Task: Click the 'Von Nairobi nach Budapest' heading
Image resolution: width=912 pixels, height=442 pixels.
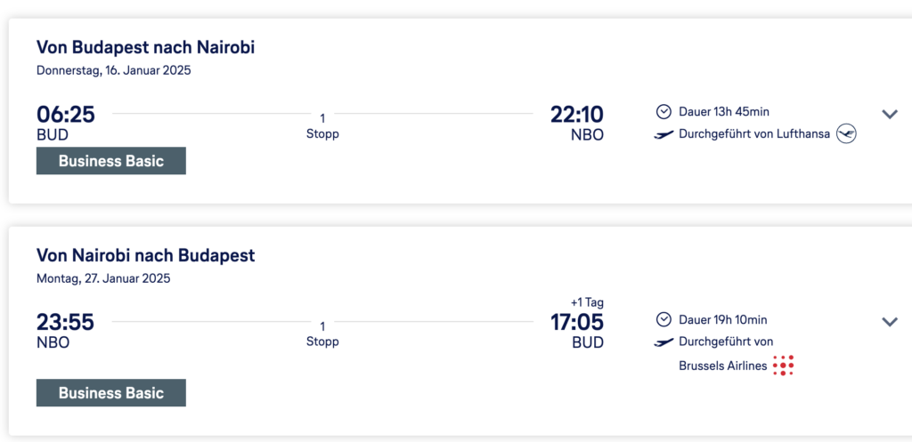Action: click(x=145, y=256)
